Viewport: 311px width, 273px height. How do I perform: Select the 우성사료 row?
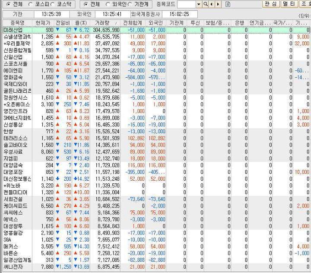[156, 152]
